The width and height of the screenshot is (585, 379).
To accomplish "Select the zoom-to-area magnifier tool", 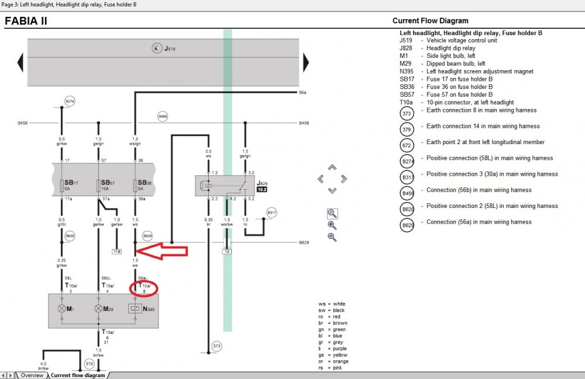I will [x=332, y=214].
